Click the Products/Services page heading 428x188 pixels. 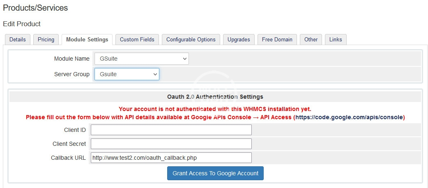coord(35,8)
